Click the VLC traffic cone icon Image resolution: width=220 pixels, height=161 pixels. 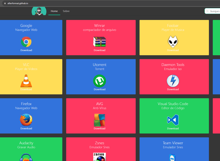tap(26, 81)
